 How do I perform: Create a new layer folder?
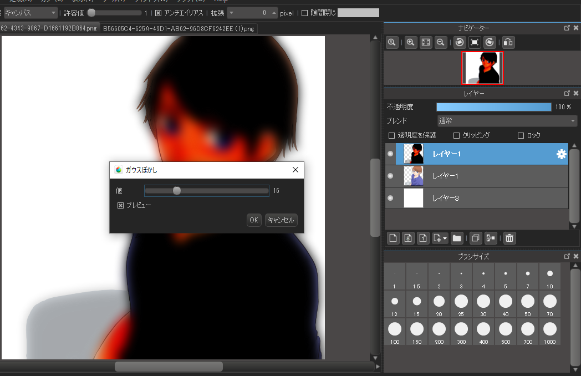coord(457,238)
